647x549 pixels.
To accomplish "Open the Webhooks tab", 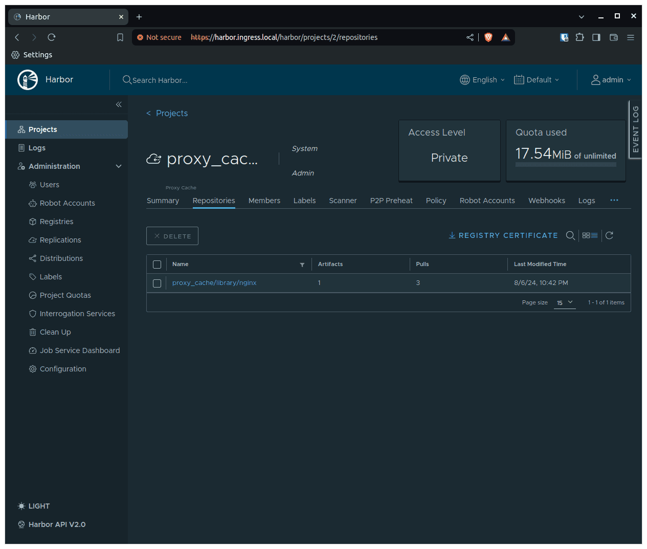I will point(547,201).
